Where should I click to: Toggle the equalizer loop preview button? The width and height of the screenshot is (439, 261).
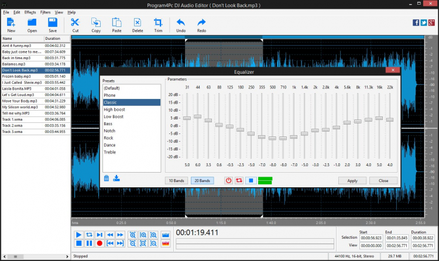239,181
